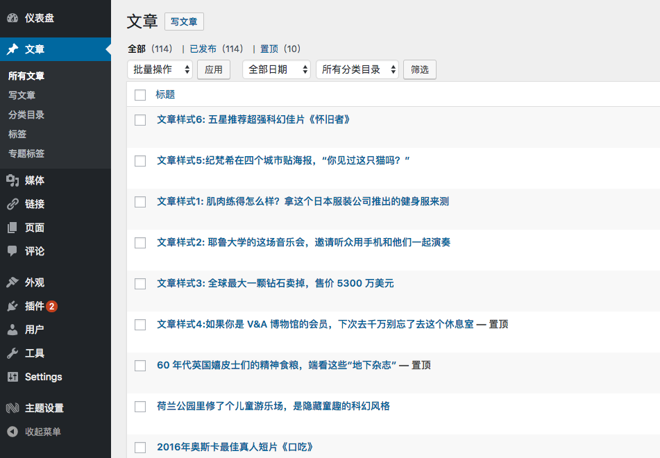Open the 所有分类目录 category dropdown
660x458 pixels.
[x=357, y=69]
